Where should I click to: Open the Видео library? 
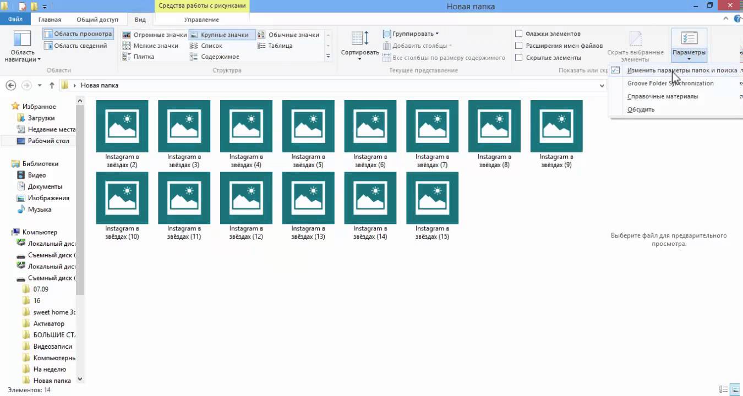[37, 175]
